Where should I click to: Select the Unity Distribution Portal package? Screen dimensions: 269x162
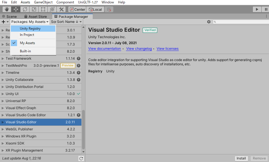point(41,87)
